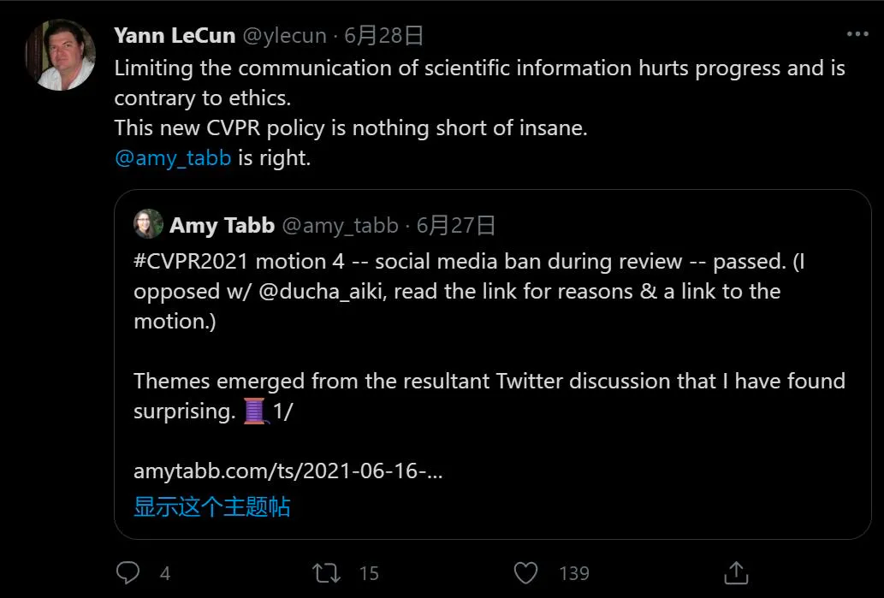Select the Amy Tabb name in quoted tweet

pyautogui.click(x=222, y=225)
